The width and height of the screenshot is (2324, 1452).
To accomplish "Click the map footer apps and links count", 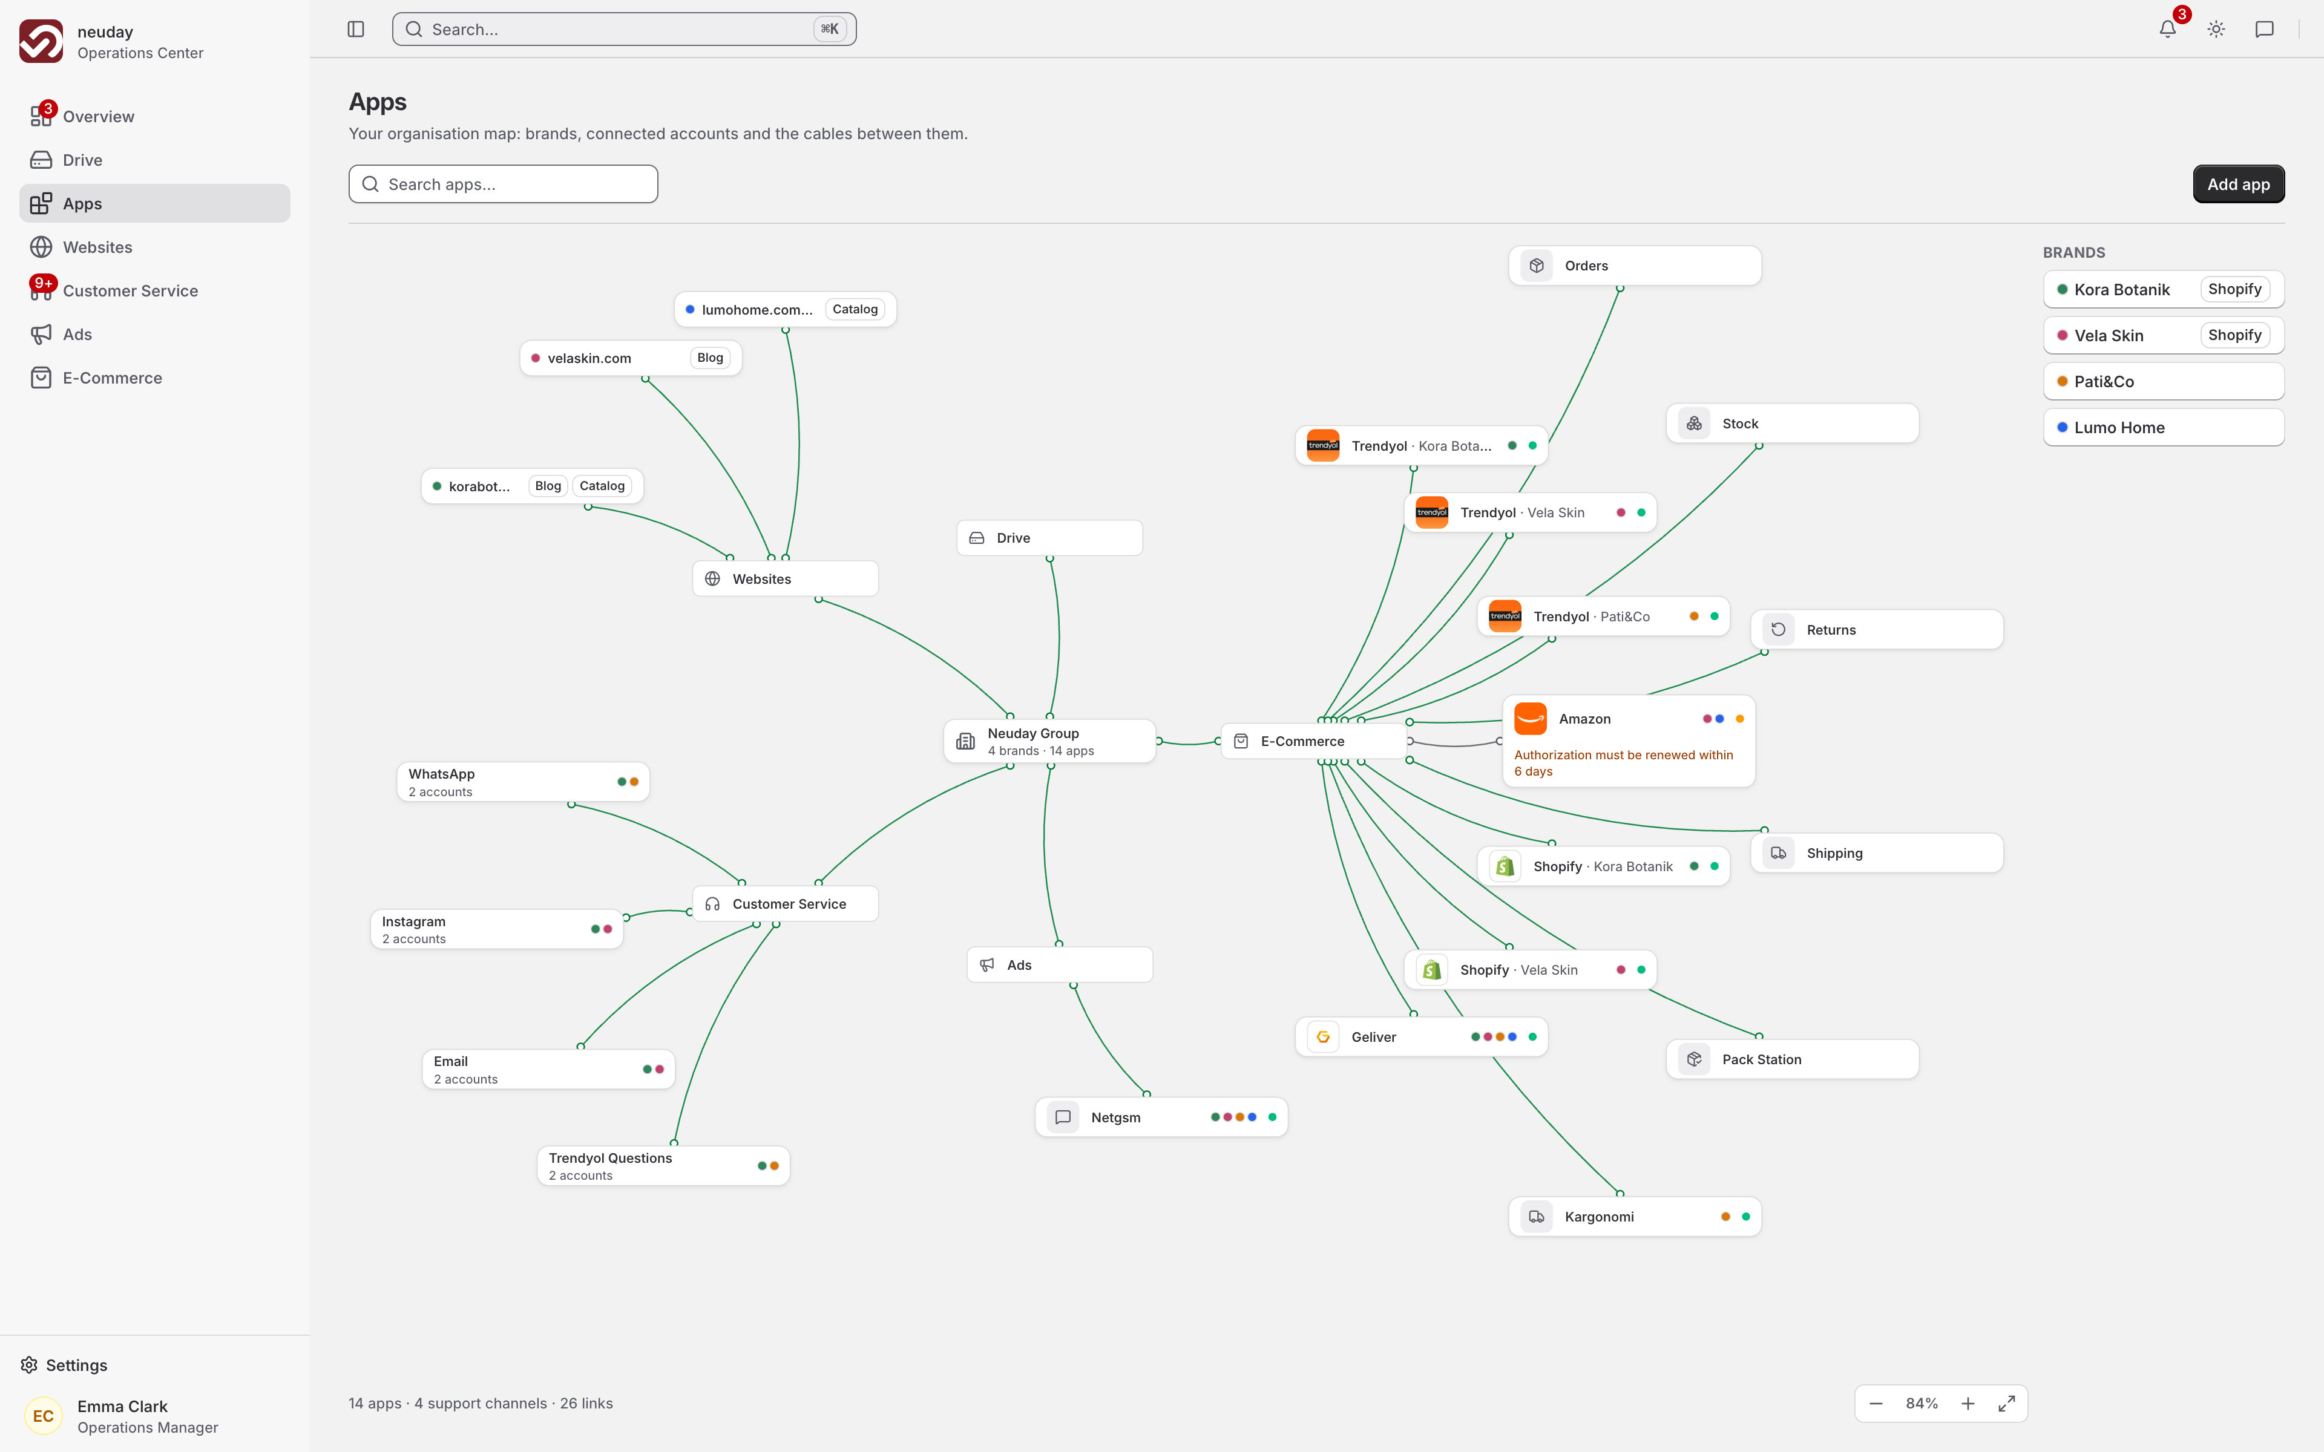I will 480,1403.
